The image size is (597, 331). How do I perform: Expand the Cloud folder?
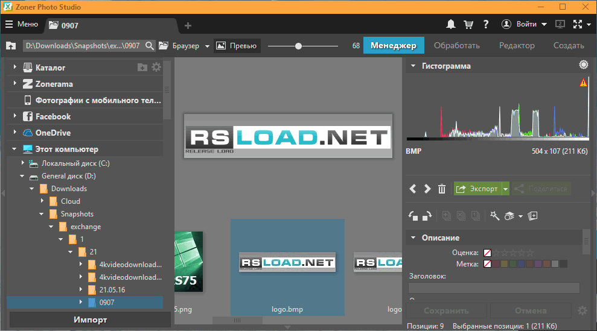[x=42, y=201]
